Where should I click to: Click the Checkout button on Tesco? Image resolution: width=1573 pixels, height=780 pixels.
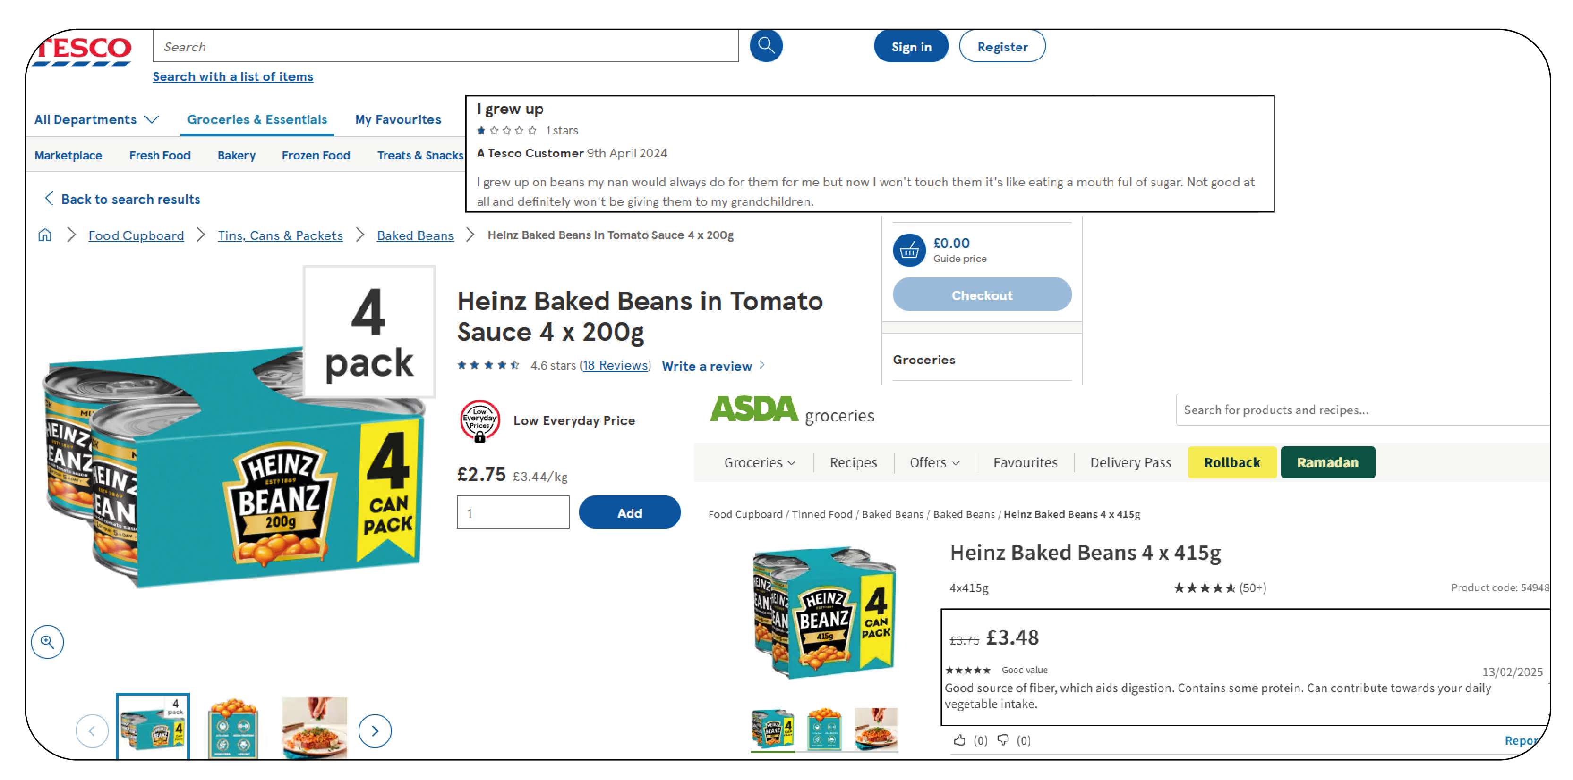click(981, 295)
